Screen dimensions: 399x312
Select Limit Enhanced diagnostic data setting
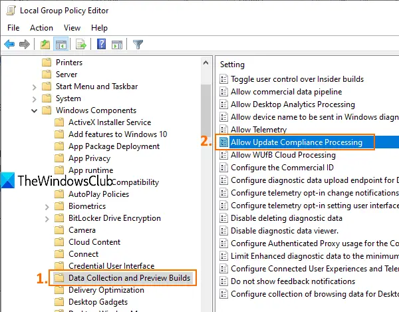(315, 256)
